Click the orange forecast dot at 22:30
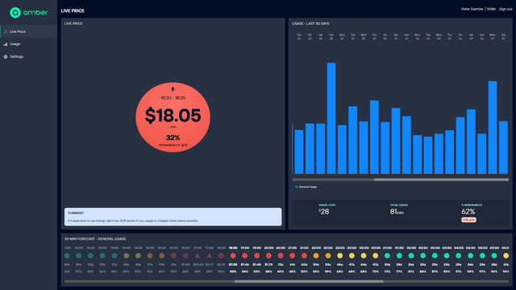The height and width of the screenshot is (290, 516). (328, 256)
